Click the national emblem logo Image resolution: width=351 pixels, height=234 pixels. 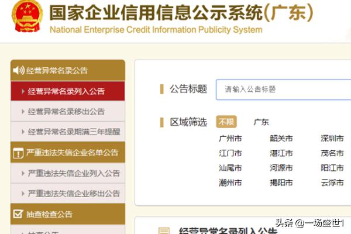[27, 16]
